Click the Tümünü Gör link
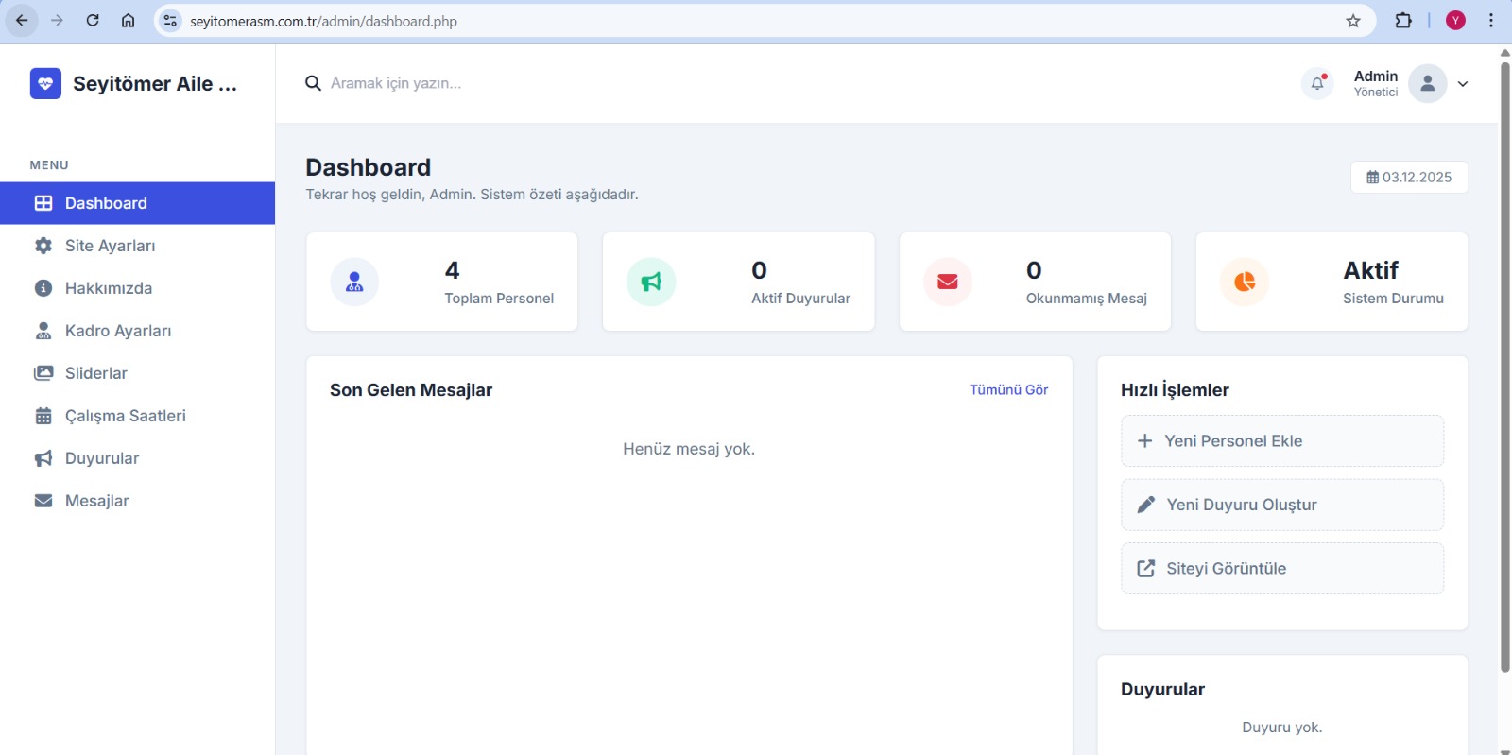The image size is (1512, 755). point(1008,390)
